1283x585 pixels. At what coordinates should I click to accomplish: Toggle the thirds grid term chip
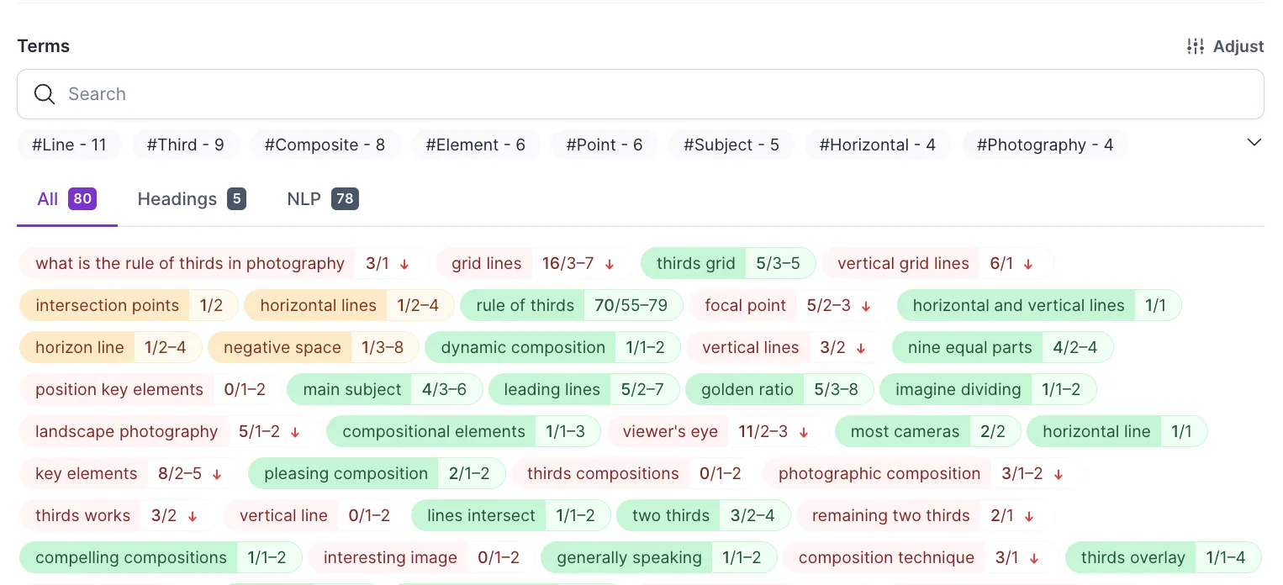coord(695,263)
